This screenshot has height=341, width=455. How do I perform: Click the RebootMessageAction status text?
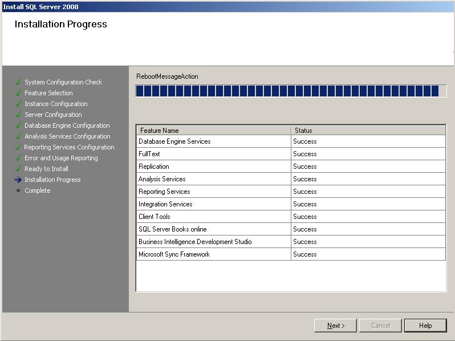167,76
